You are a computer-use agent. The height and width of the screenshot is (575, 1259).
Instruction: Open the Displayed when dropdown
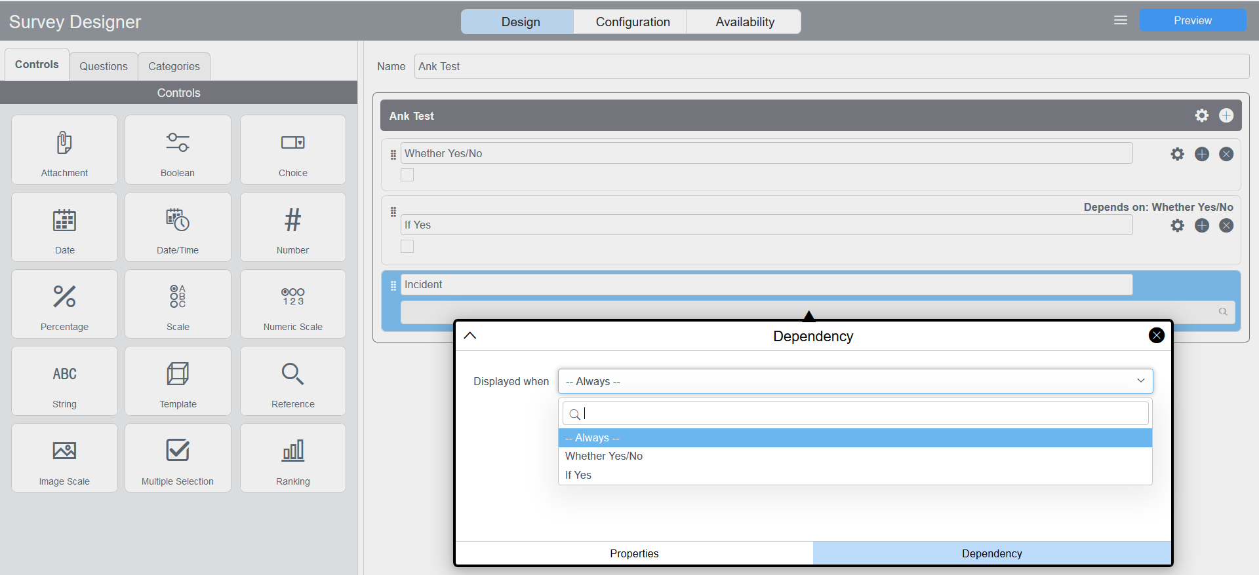coord(855,381)
